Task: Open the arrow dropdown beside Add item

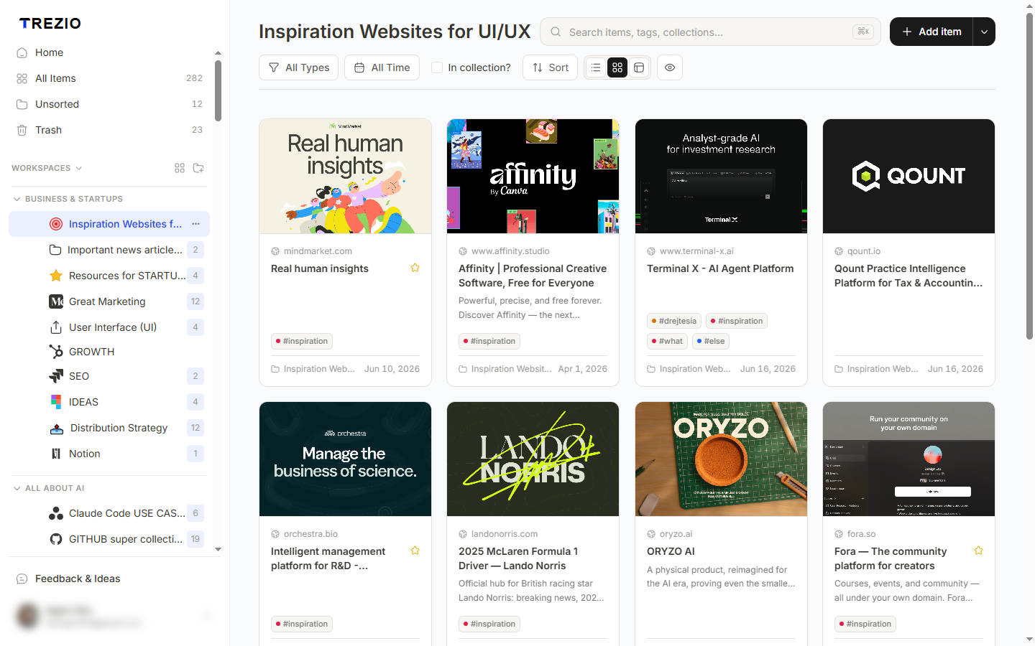Action: tap(984, 32)
